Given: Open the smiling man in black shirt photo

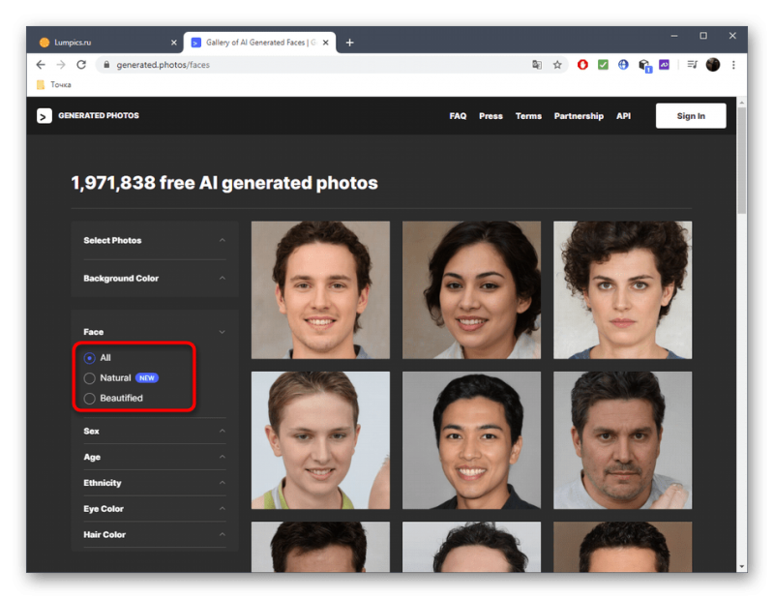Looking at the screenshot, I should tap(471, 440).
